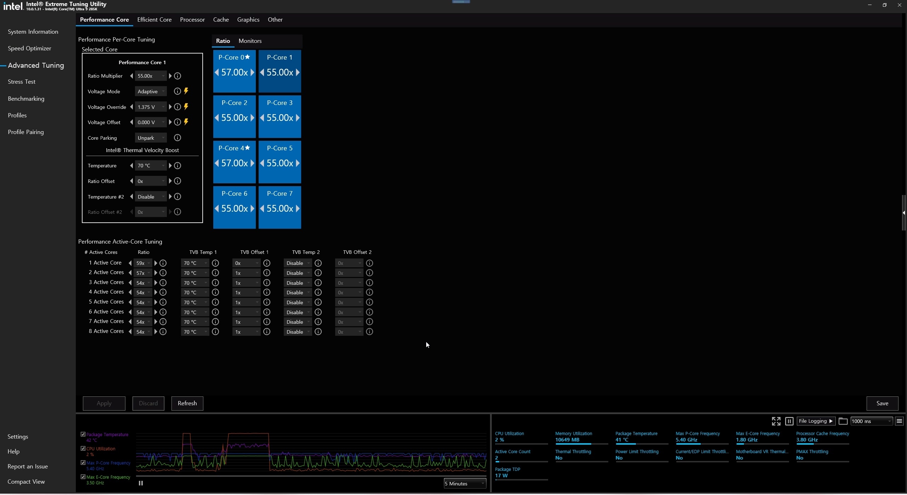907x495 pixels.
Task: Click Temperature #2 info icon
Action: (178, 196)
